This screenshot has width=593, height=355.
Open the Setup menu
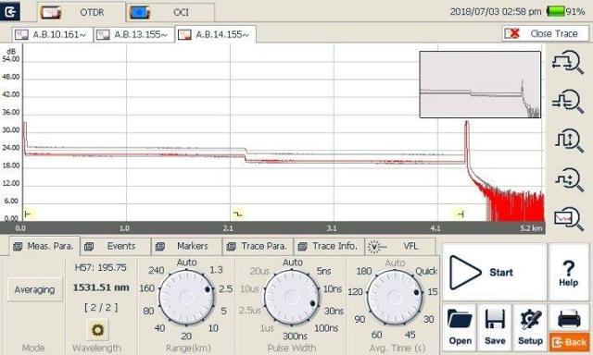tap(530, 327)
